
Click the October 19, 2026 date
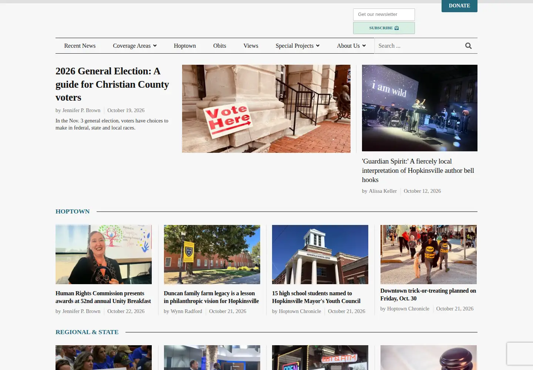pyautogui.click(x=126, y=111)
